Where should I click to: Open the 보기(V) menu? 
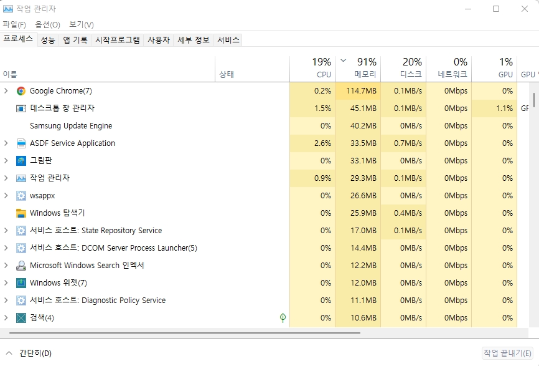click(x=81, y=24)
